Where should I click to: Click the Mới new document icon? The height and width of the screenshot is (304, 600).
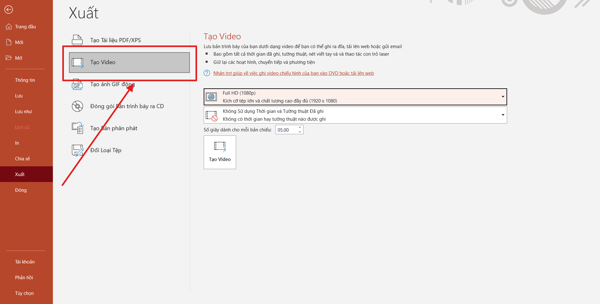point(9,42)
